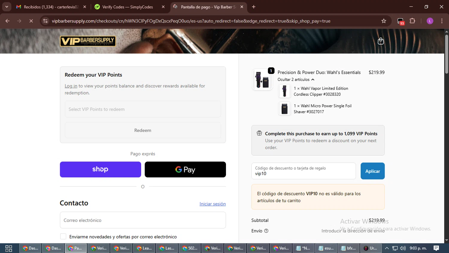
Task: Open the 'esu...' Notepad taskbar item
Action: click(x=326, y=248)
